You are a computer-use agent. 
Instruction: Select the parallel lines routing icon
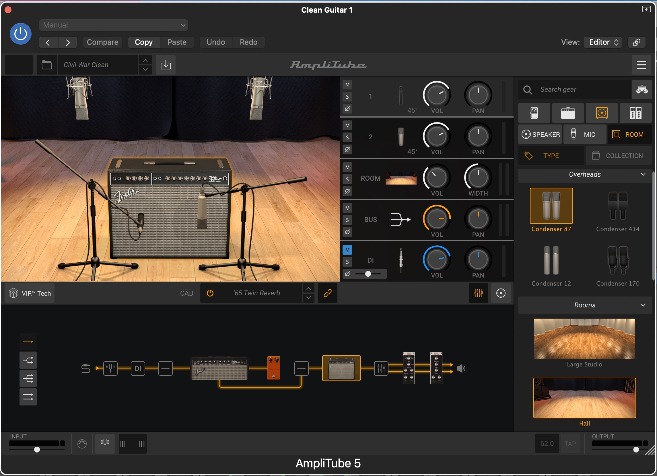pos(28,397)
